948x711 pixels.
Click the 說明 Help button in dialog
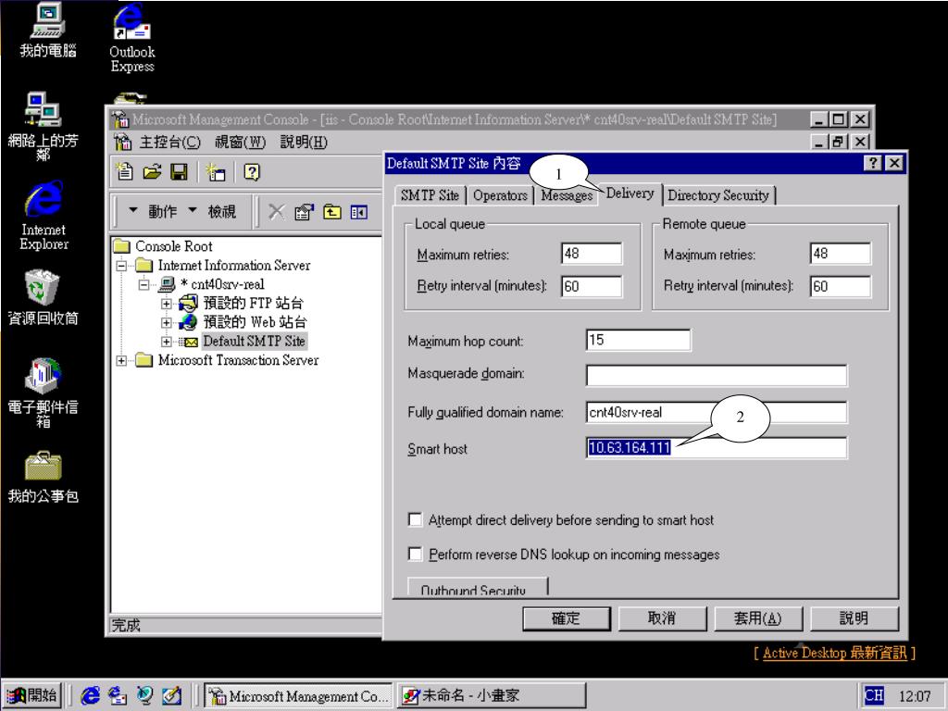click(x=854, y=617)
